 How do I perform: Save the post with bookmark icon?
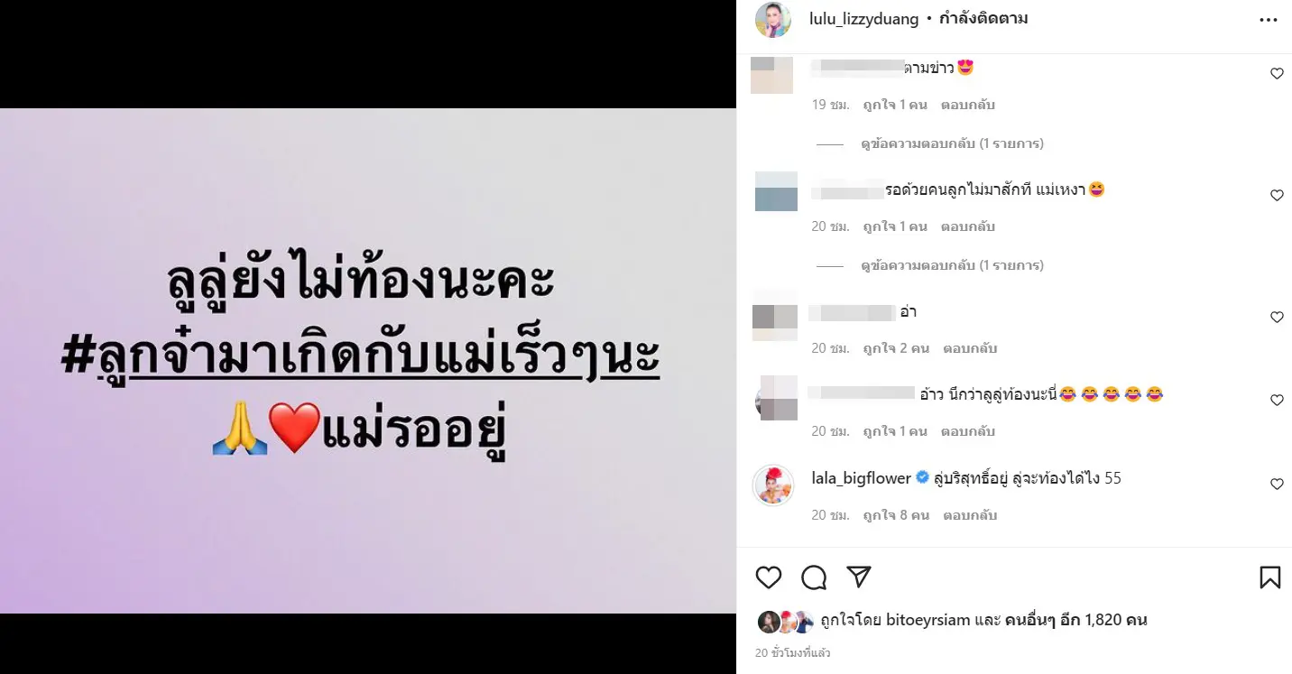pyautogui.click(x=1270, y=577)
